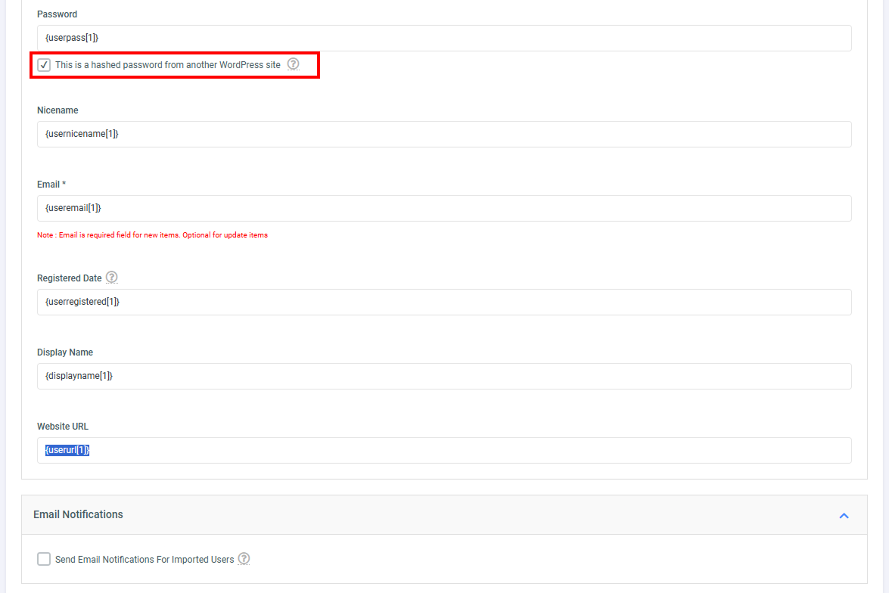The height and width of the screenshot is (593, 889).
Task: Click the Registered Date help icon
Action: click(x=112, y=278)
